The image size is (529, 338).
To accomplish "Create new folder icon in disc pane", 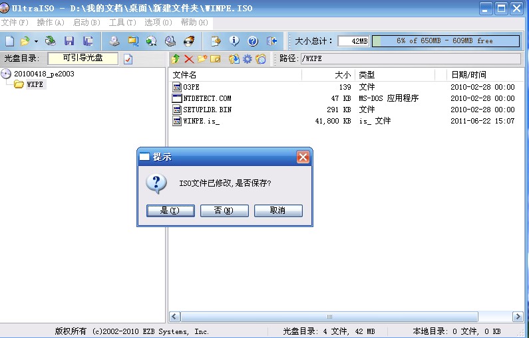I will (202, 59).
